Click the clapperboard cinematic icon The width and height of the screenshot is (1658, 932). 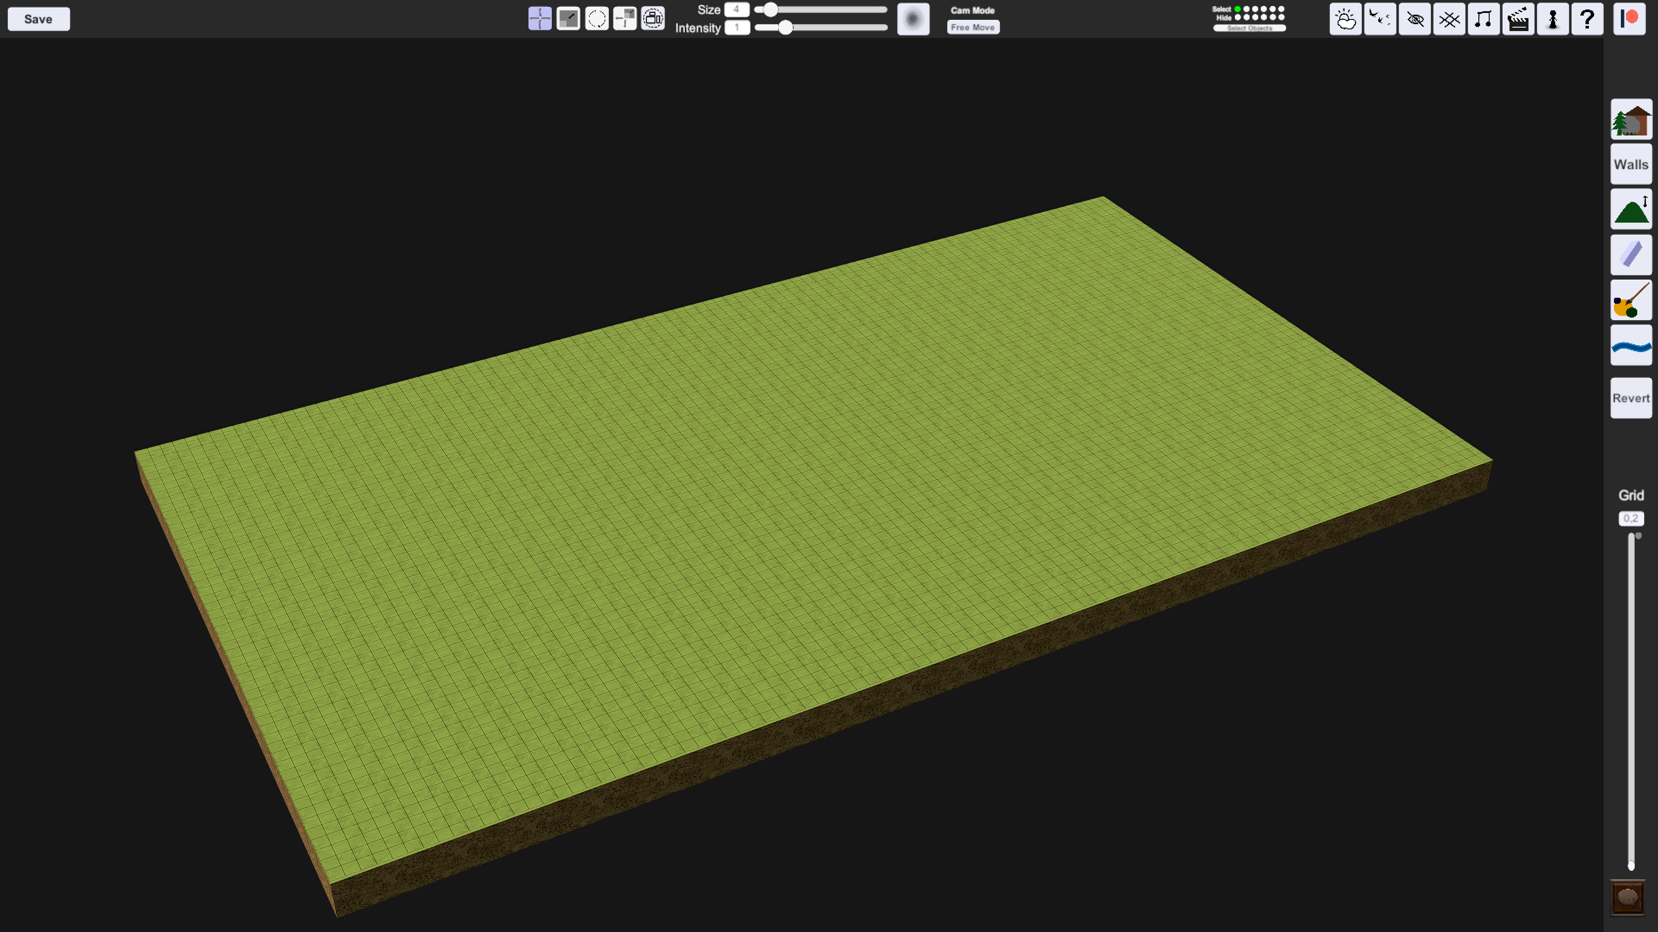click(x=1519, y=19)
